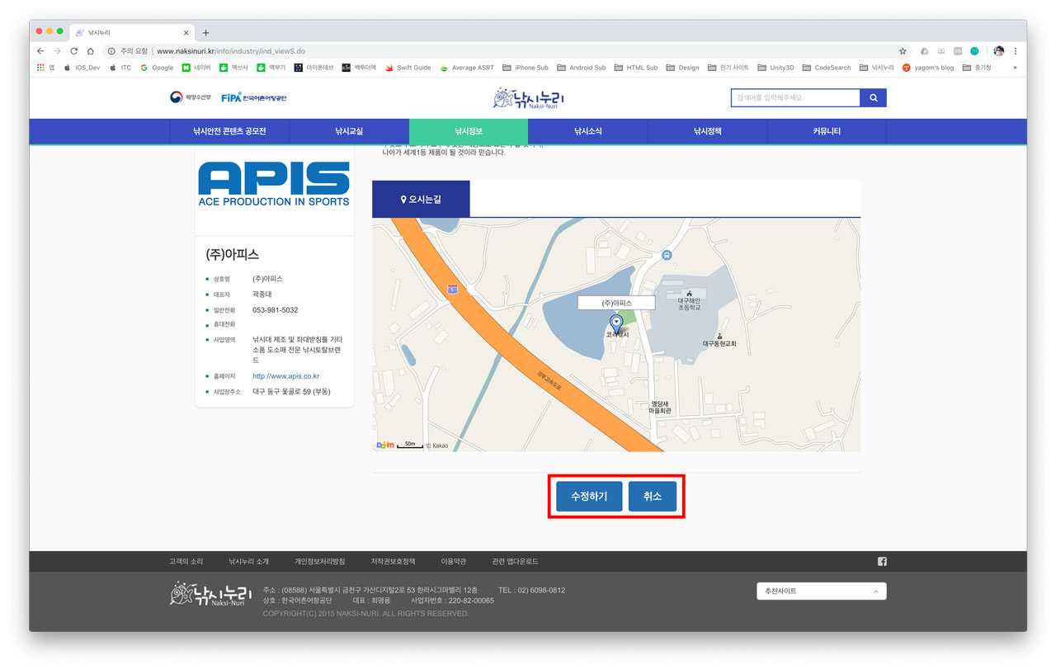
Task: Click the bus stop icon on map
Action: click(x=667, y=255)
